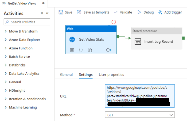Click the add output arrow icon
187x121 pixels.
(x=109, y=50)
